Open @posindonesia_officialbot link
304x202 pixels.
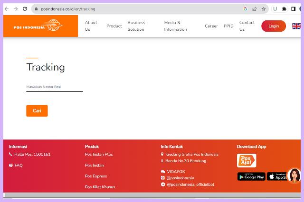[x=190, y=184]
